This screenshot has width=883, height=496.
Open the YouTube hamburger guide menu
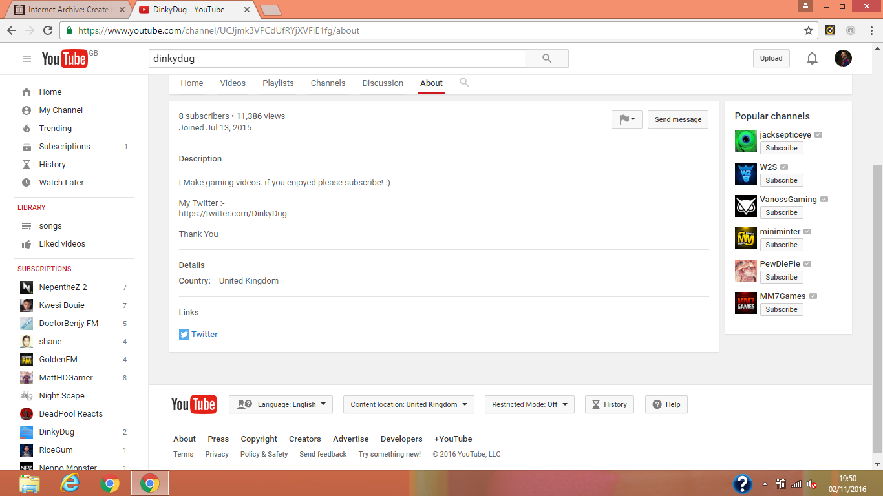point(27,59)
